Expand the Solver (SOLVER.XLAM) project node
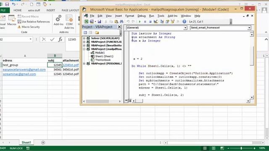Image resolution: width=269 pixels, height=151 pixels. tap(84, 38)
